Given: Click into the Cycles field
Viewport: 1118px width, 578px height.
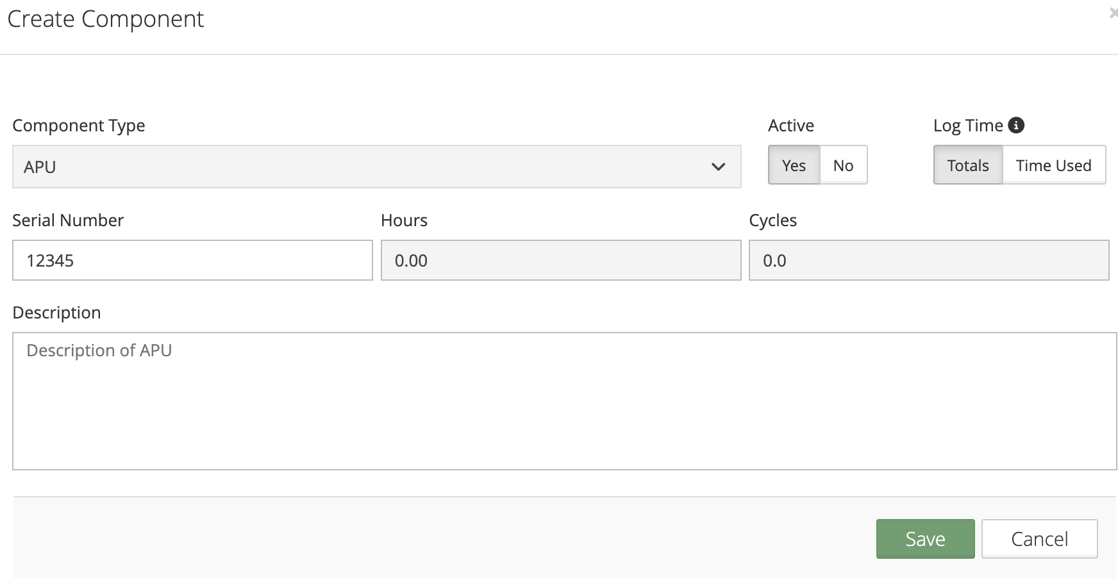Looking at the screenshot, I should coord(928,260).
